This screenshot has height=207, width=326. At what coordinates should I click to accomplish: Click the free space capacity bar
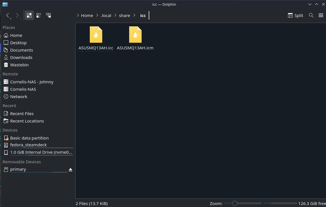click(280, 203)
